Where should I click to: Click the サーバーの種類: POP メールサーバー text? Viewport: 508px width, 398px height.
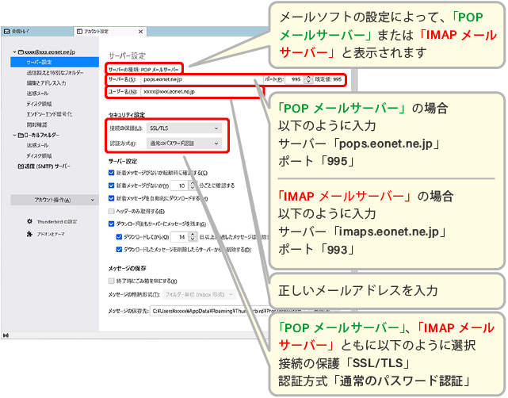tap(143, 69)
